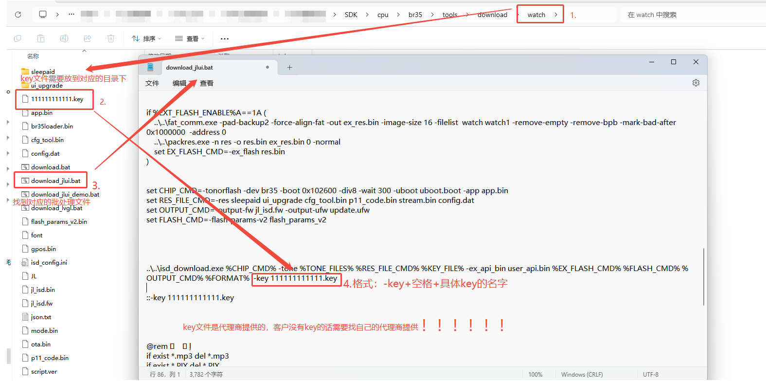Click the unsaved-changes dot on download_jlui.bat tab
This screenshot has width=766, height=381.
[267, 67]
